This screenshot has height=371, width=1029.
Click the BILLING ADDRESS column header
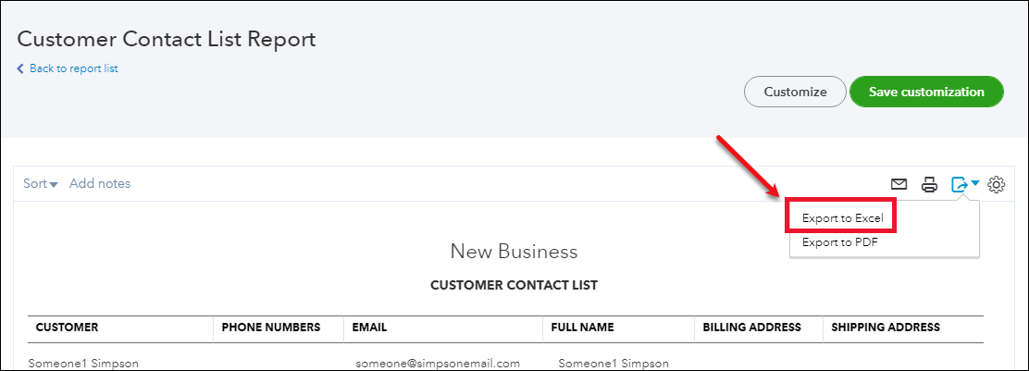751,327
